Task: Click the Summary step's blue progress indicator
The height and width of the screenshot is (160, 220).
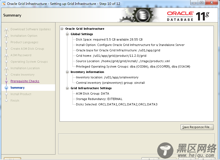Action: 6,88
